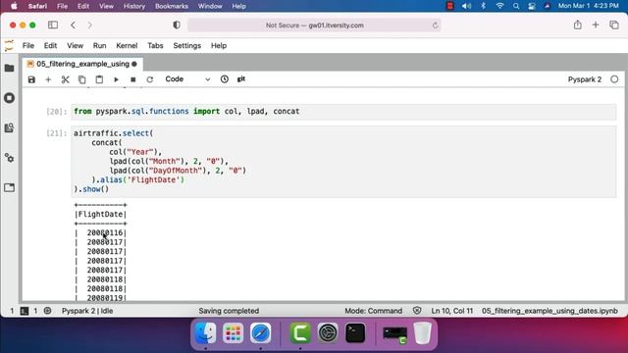Copy the selected cell with the copy icon

pos(82,79)
